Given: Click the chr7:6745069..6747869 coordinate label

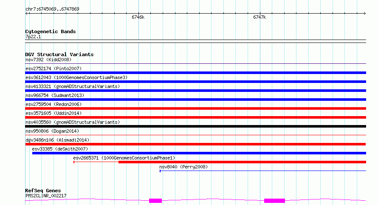Looking at the screenshot, I should (52, 9).
